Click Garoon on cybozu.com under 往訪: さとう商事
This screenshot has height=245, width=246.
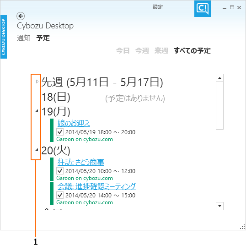pos(85,178)
